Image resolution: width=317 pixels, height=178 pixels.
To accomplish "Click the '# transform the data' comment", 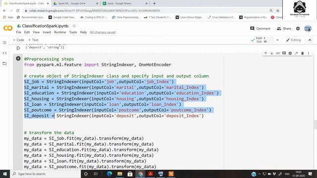I will (49, 133).
